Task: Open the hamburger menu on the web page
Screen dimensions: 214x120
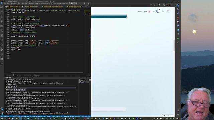Action: click(168, 11)
